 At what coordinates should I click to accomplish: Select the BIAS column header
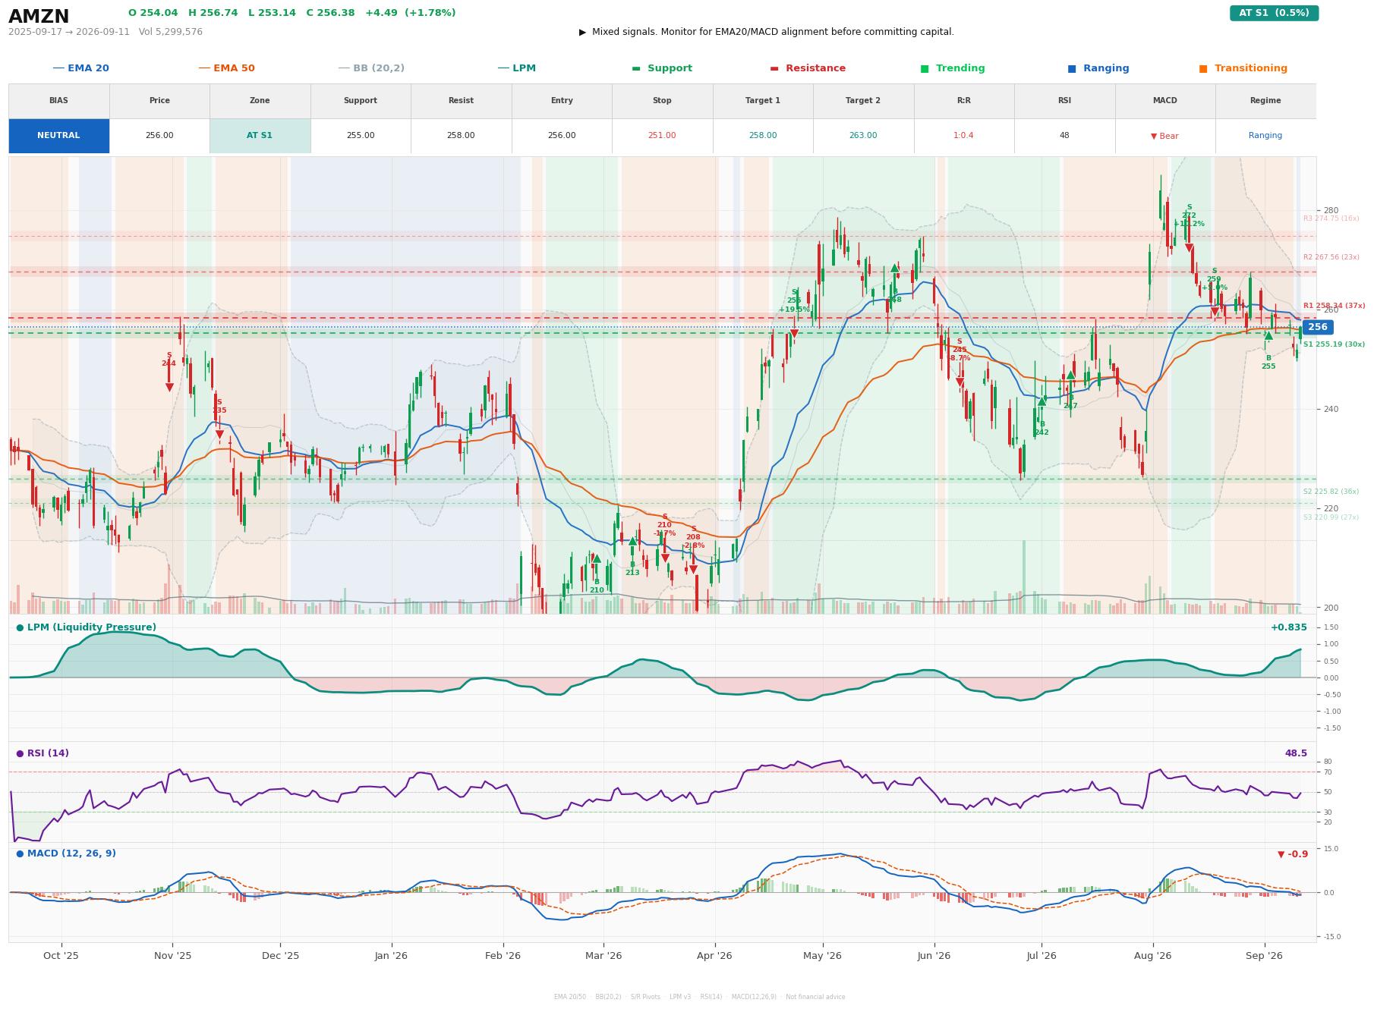pyautogui.click(x=58, y=101)
